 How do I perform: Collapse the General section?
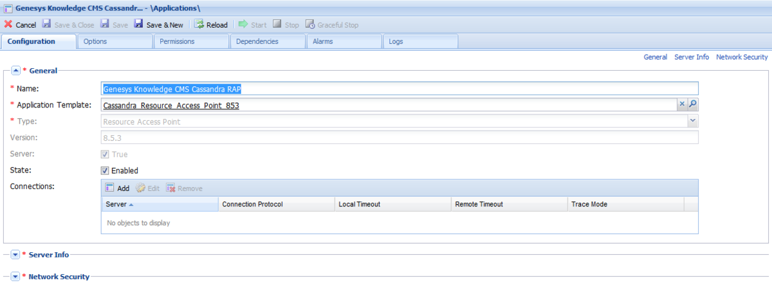16,71
